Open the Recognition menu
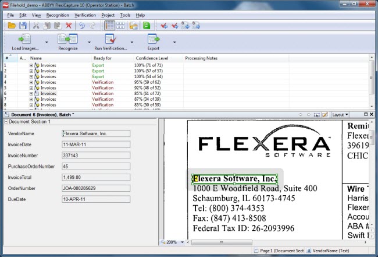Screen dimensions: 378x257 pos(58,15)
